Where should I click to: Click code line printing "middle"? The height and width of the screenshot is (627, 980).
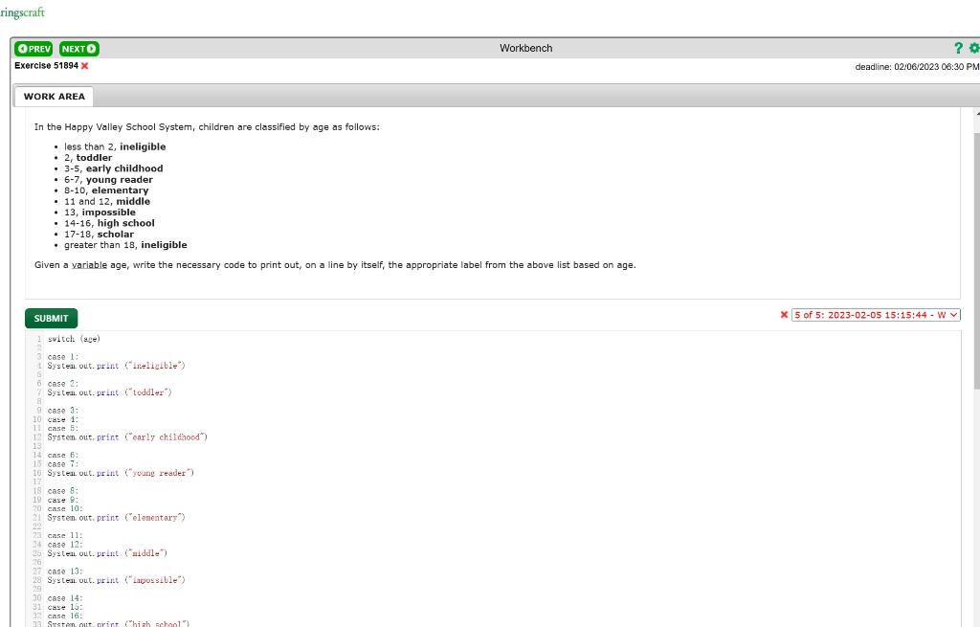[107, 553]
